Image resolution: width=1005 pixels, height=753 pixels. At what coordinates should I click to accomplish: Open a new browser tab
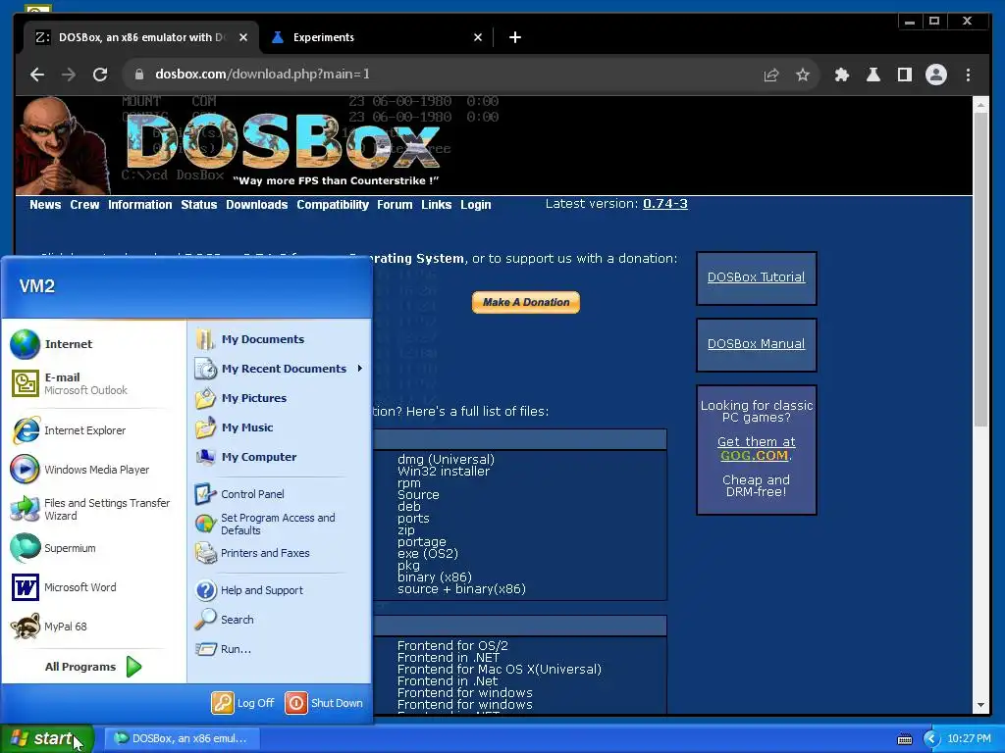(514, 37)
